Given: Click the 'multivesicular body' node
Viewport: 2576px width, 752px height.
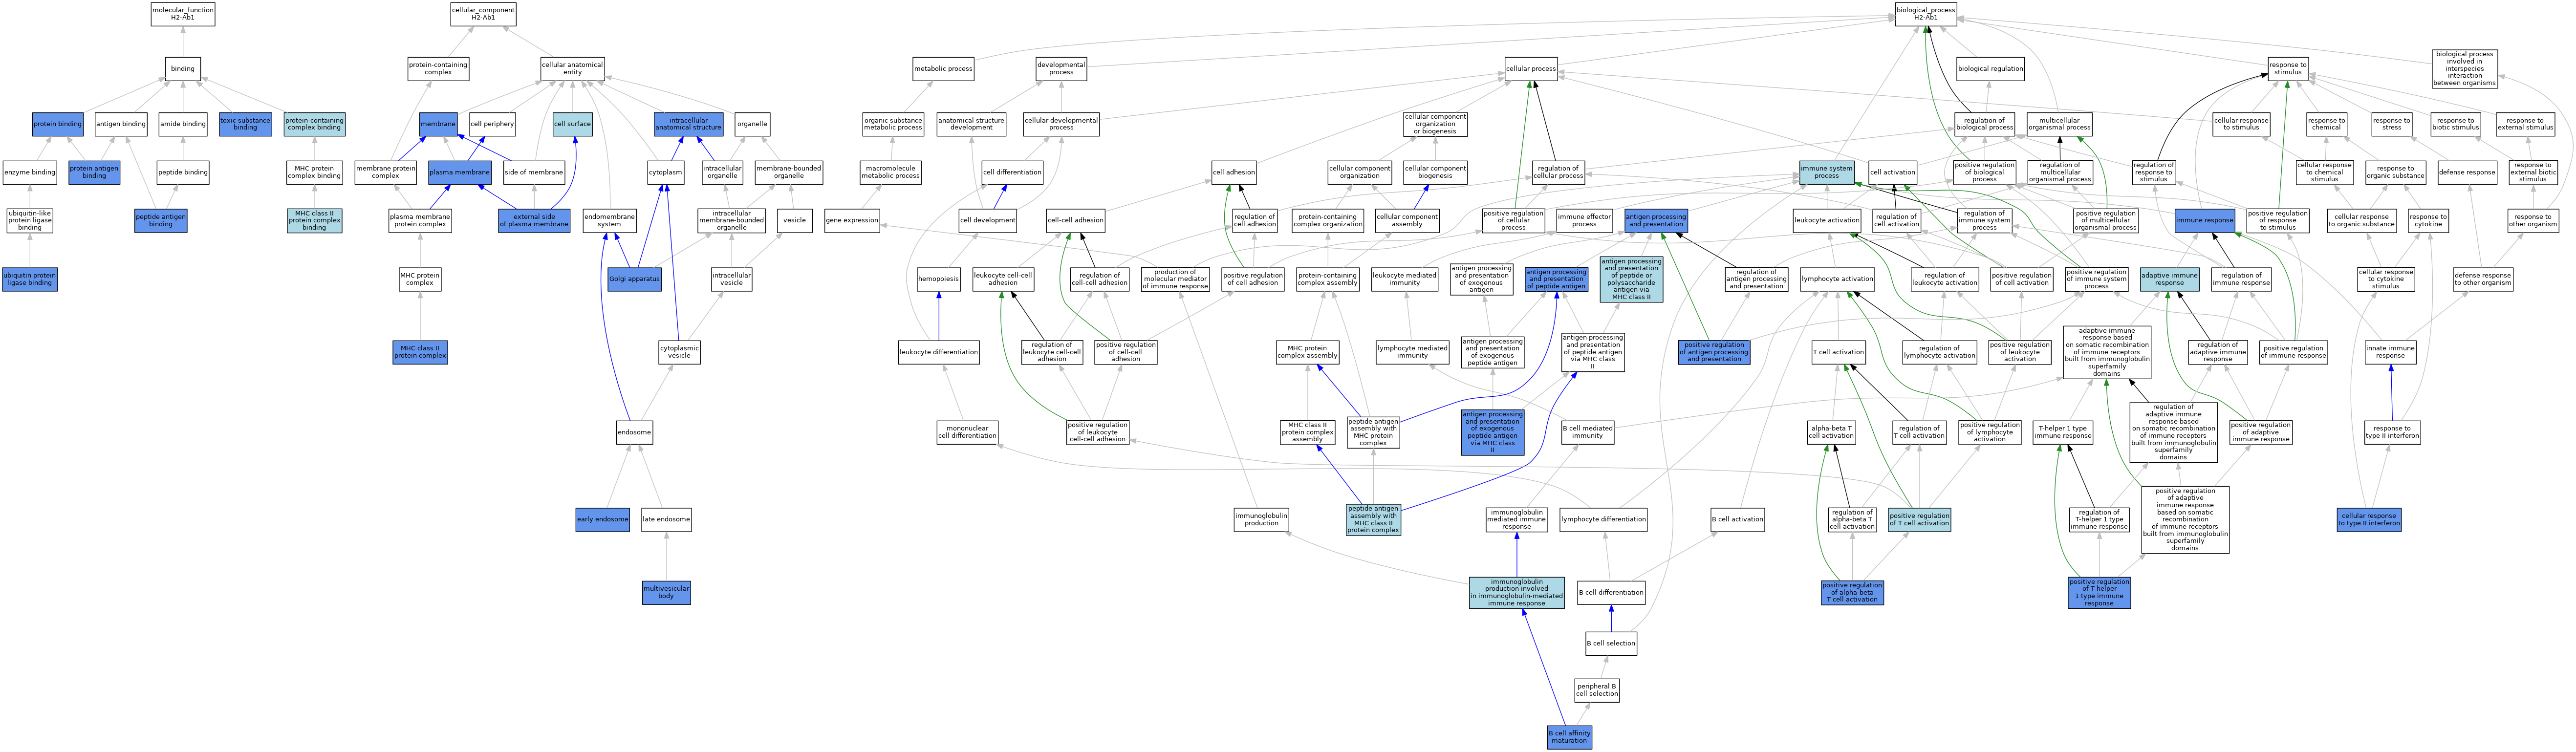Looking at the screenshot, I should click(666, 593).
